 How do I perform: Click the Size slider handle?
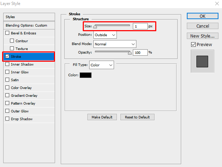point(95,27)
